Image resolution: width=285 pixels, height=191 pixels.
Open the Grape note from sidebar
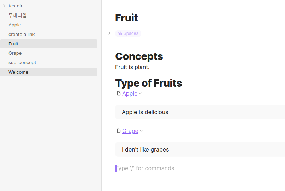point(15,53)
